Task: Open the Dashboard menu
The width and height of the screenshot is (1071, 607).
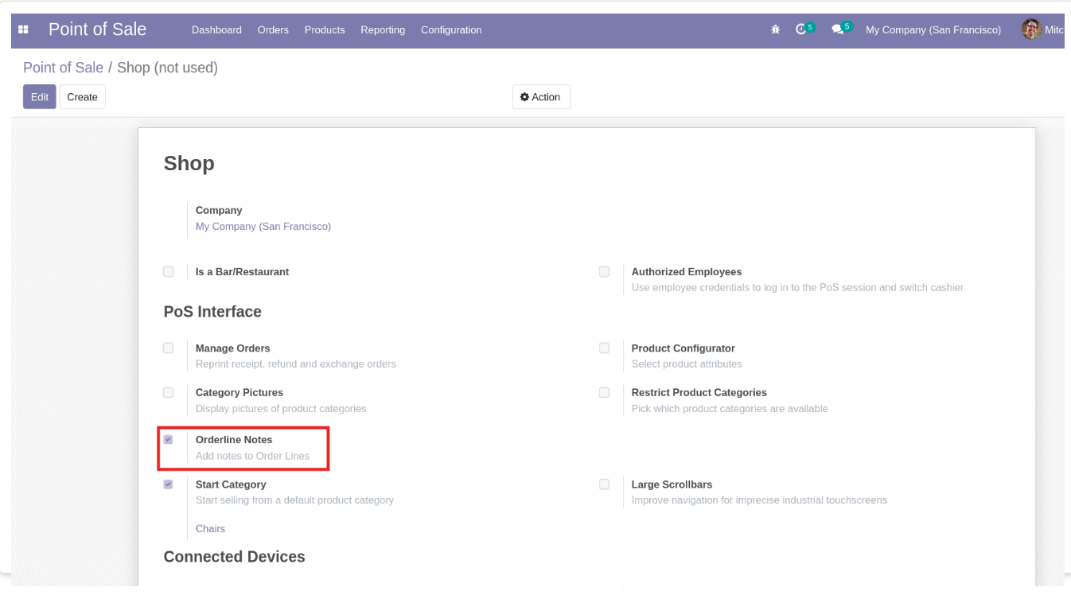Action: pyautogui.click(x=216, y=29)
